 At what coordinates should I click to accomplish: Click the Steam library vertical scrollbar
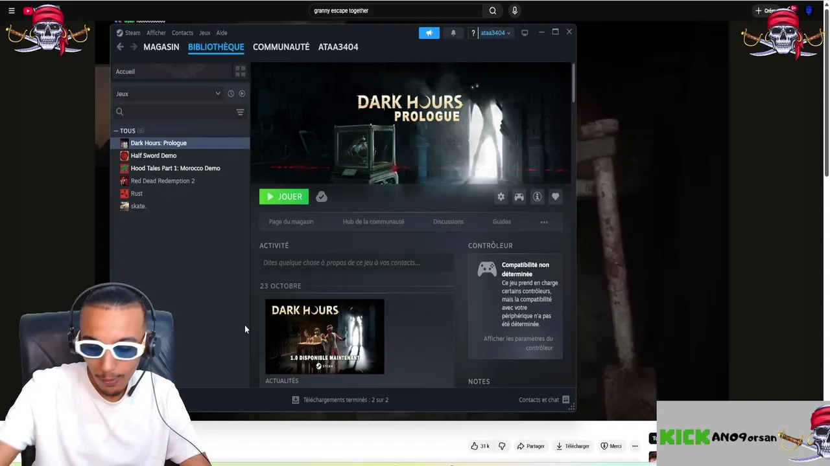tap(573, 82)
